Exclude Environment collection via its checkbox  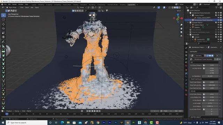click(x=216, y=35)
